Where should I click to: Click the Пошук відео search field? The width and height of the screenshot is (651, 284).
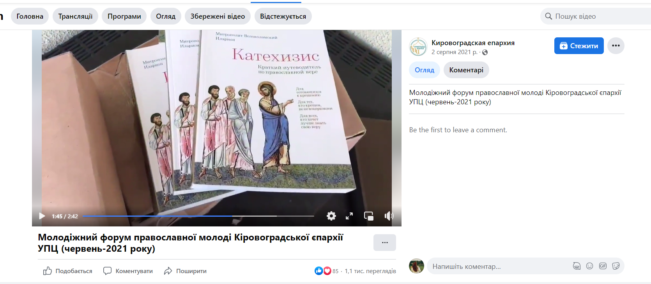(596, 16)
